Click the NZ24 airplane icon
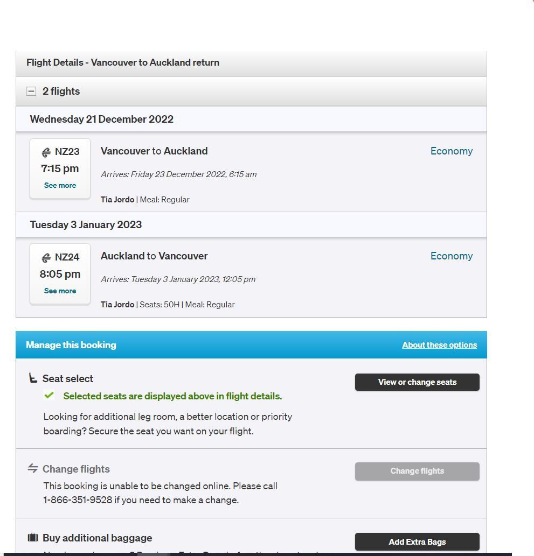The width and height of the screenshot is (534, 556). pos(46,258)
